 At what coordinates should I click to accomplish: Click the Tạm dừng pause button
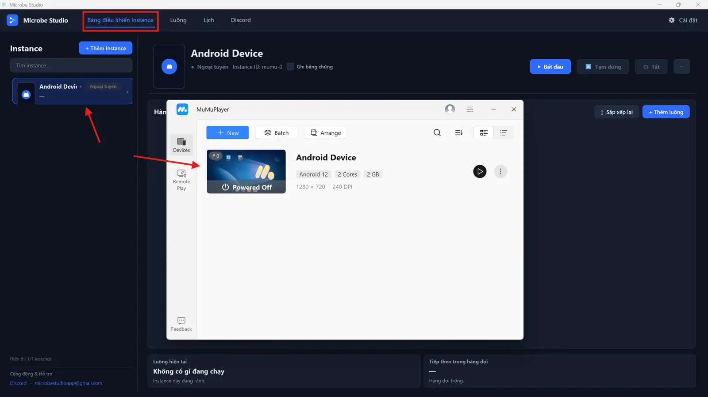pos(603,67)
